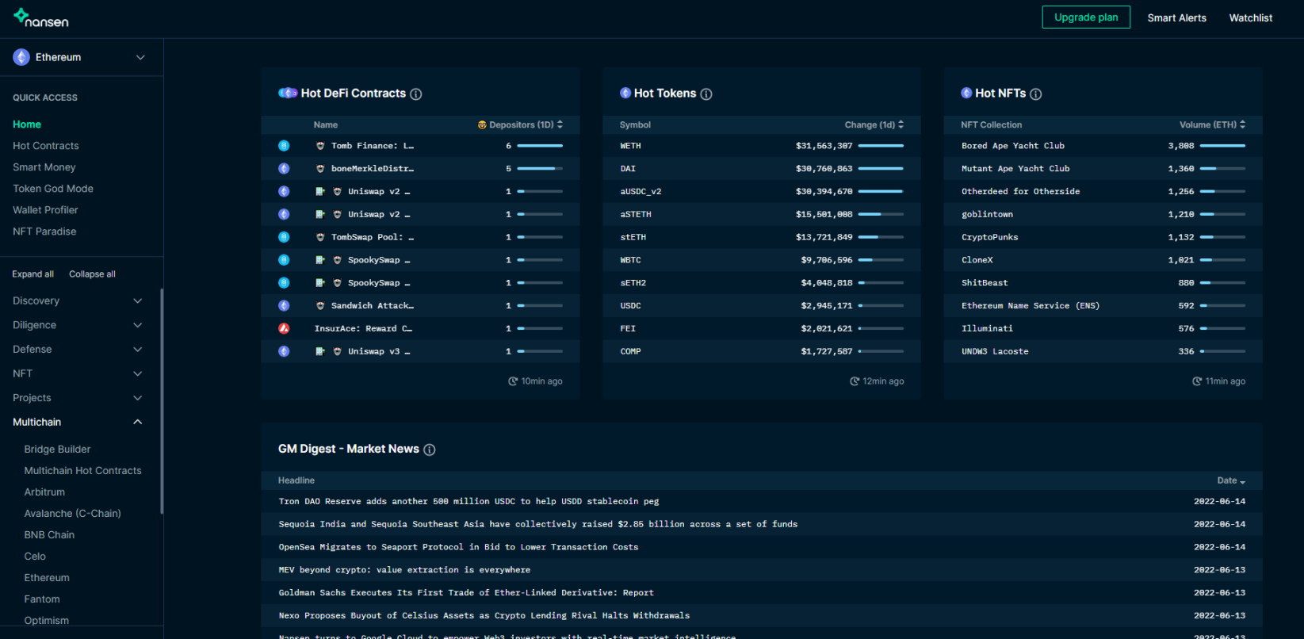The height and width of the screenshot is (639, 1304).
Task: Go to Token God Mode
Action: coord(53,189)
